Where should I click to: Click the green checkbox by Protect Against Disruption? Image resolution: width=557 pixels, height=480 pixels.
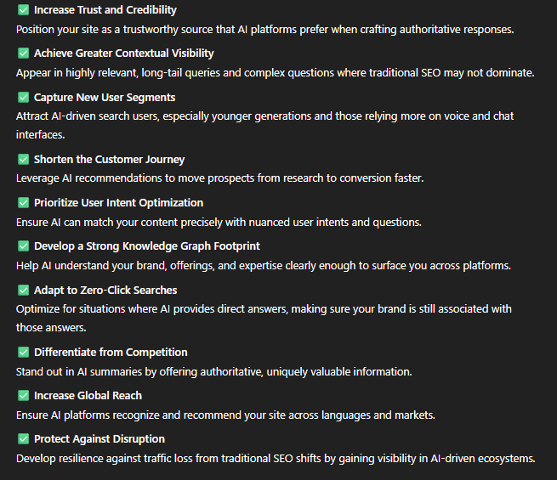24,439
